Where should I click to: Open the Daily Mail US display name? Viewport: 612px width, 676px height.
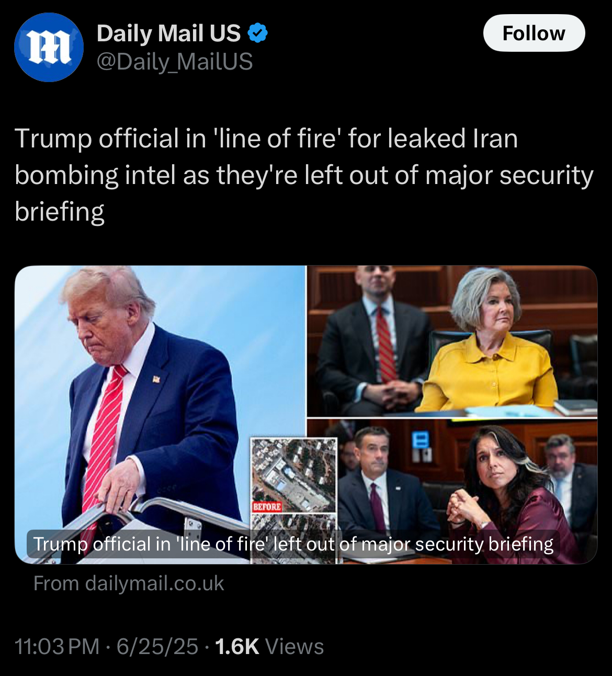click(x=168, y=33)
